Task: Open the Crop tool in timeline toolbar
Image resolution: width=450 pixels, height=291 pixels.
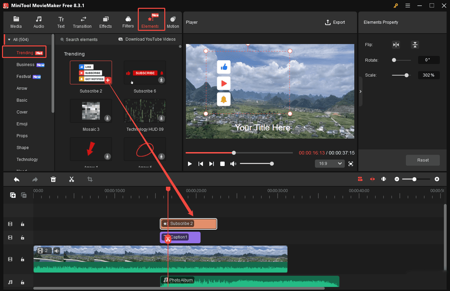Action: 90,179
